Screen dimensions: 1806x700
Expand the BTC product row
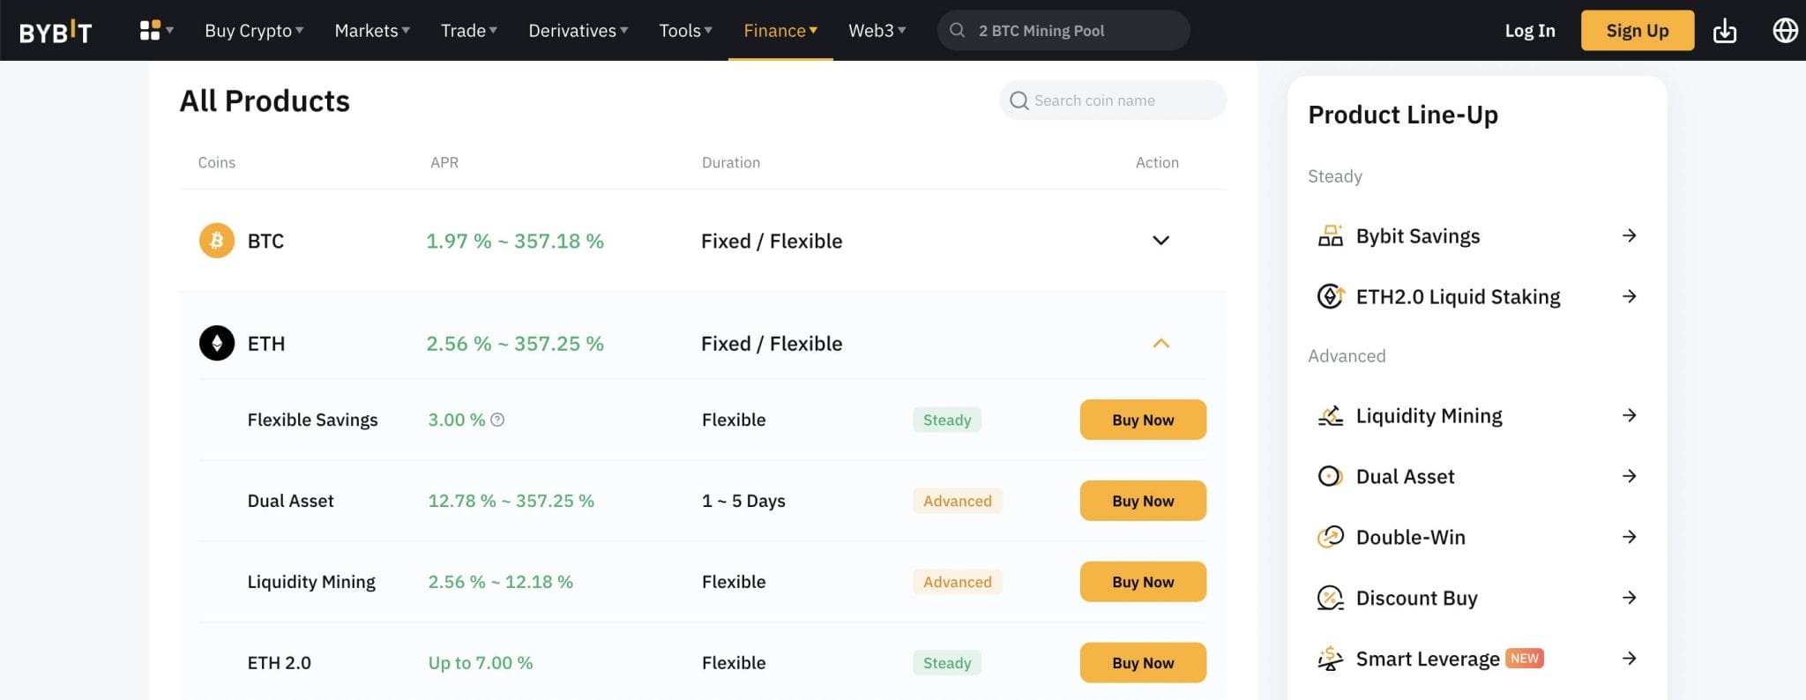coord(1161,241)
